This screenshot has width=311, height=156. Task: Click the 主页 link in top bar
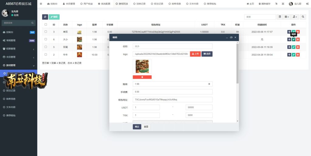click(x=250, y=4)
